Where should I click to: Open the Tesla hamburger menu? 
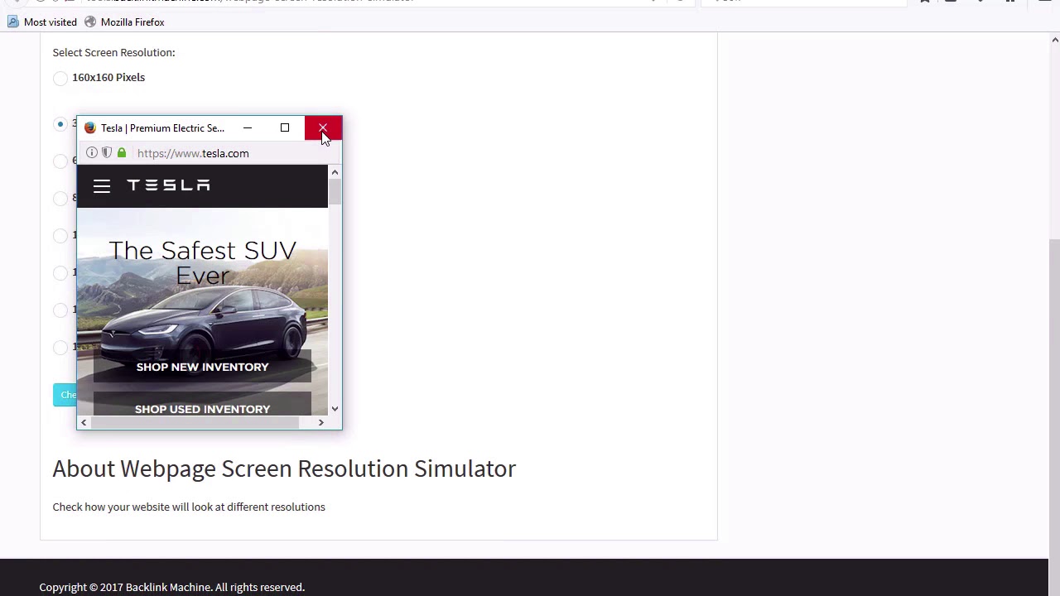point(102,186)
